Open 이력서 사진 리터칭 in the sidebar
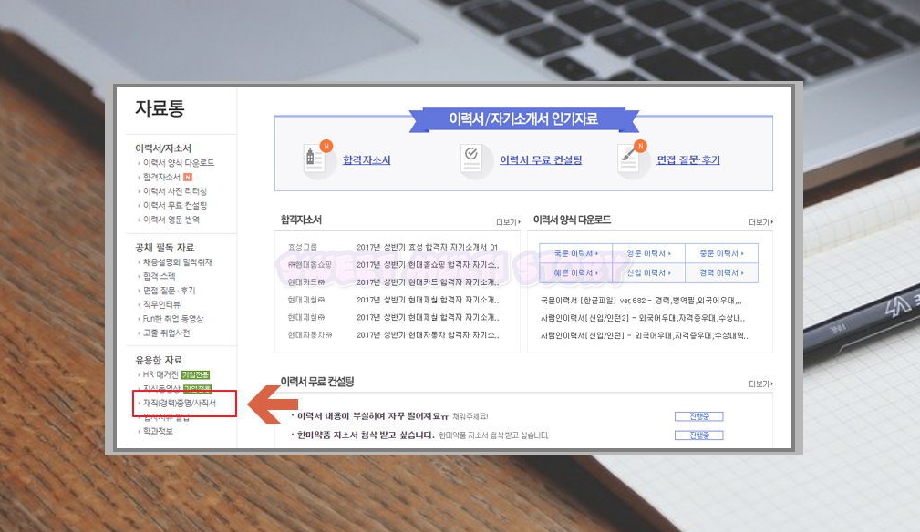 click(x=175, y=191)
